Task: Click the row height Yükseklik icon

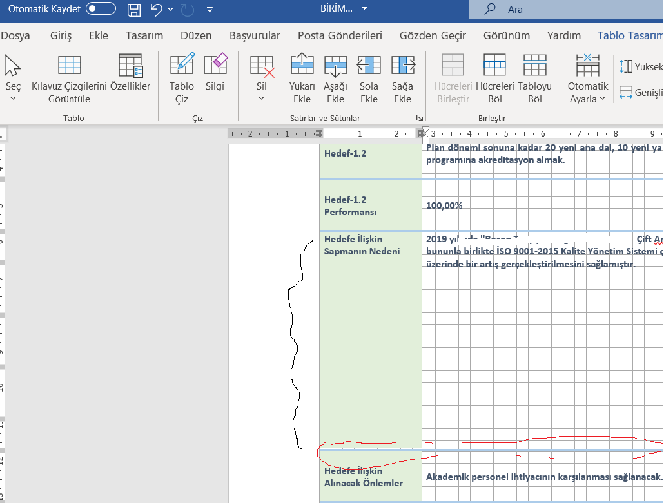Action: click(625, 66)
